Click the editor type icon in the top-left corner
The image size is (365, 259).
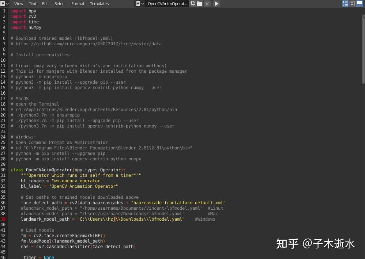(x=3, y=3)
